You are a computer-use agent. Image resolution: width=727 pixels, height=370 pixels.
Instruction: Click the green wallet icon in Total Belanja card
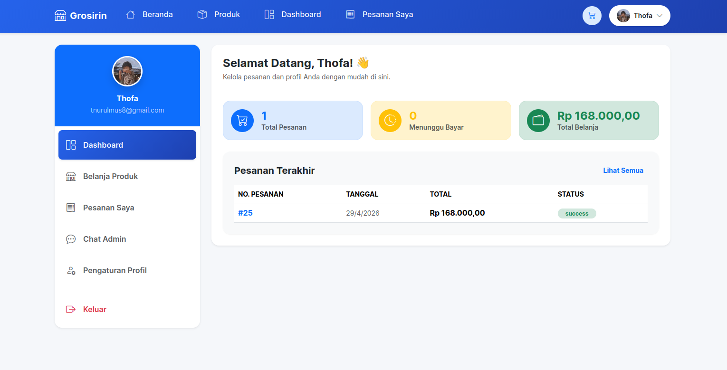click(x=538, y=121)
